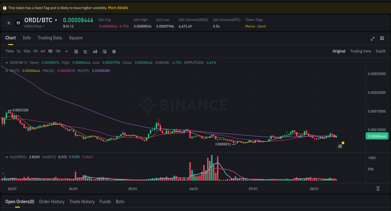Open the extra time intervals dropdown arrow

tap(66, 51)
